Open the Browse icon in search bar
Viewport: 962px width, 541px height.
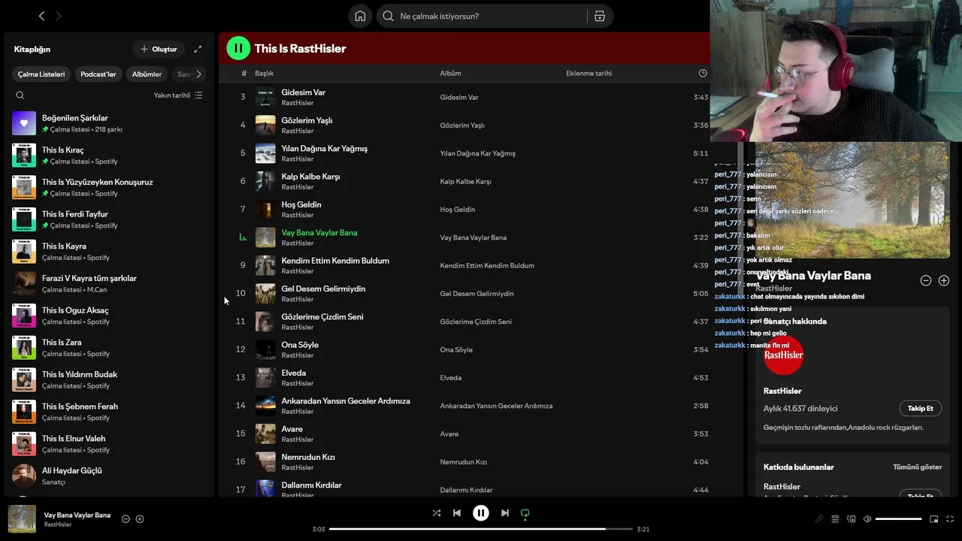click(600, 16)
